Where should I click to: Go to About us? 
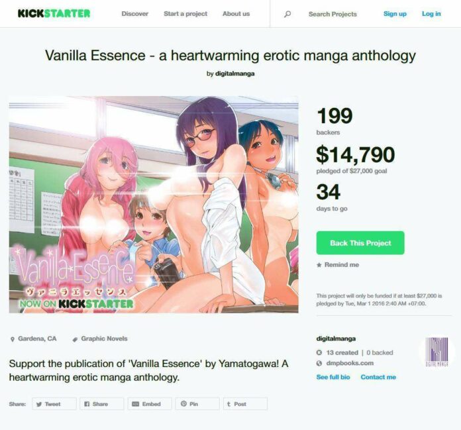click(x=236, y=14)
